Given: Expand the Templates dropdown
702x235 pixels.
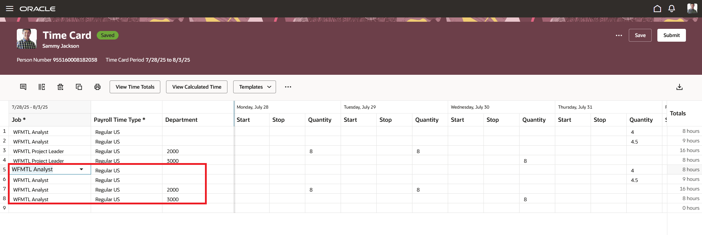Looking at the screenshot, I should pos(255,87).
